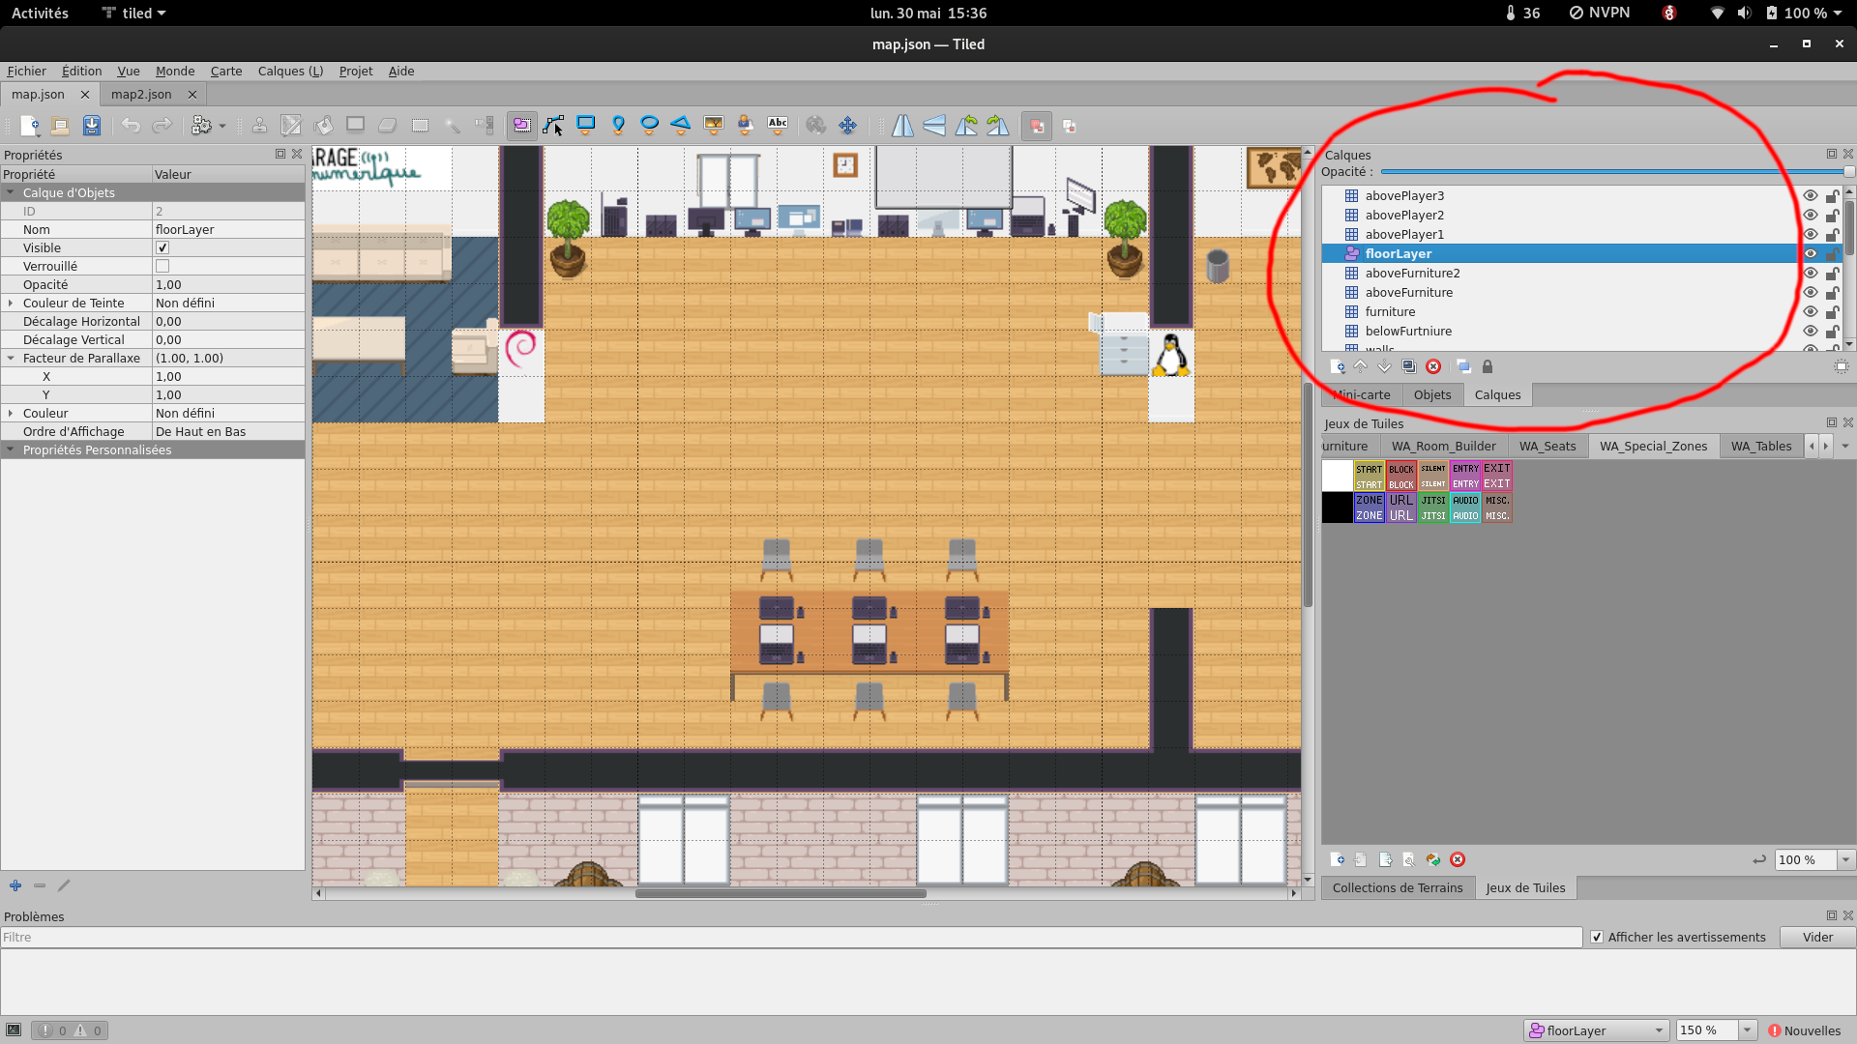
Task: Click the Save file toolbar icon
Action: click(x=92, y=126)
